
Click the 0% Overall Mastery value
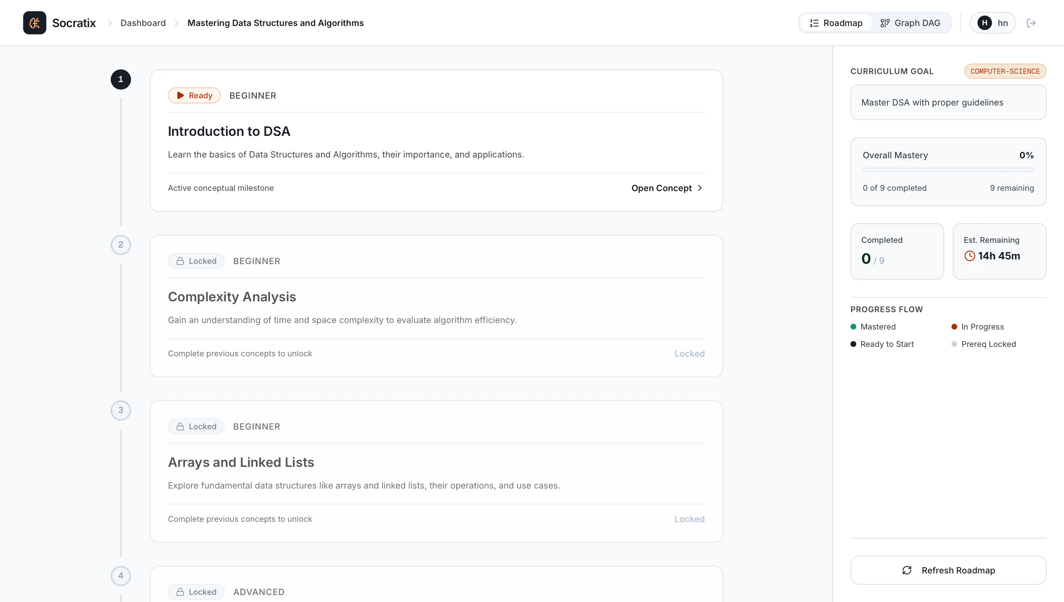pyautogui.click(x=1026, y=155)
